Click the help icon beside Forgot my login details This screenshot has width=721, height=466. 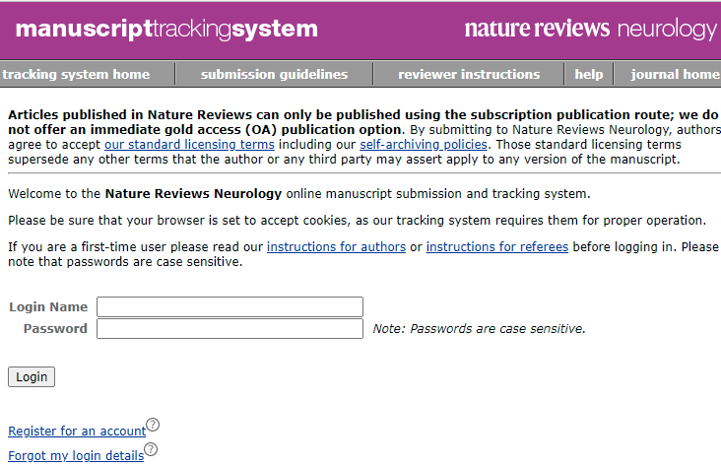151,451
